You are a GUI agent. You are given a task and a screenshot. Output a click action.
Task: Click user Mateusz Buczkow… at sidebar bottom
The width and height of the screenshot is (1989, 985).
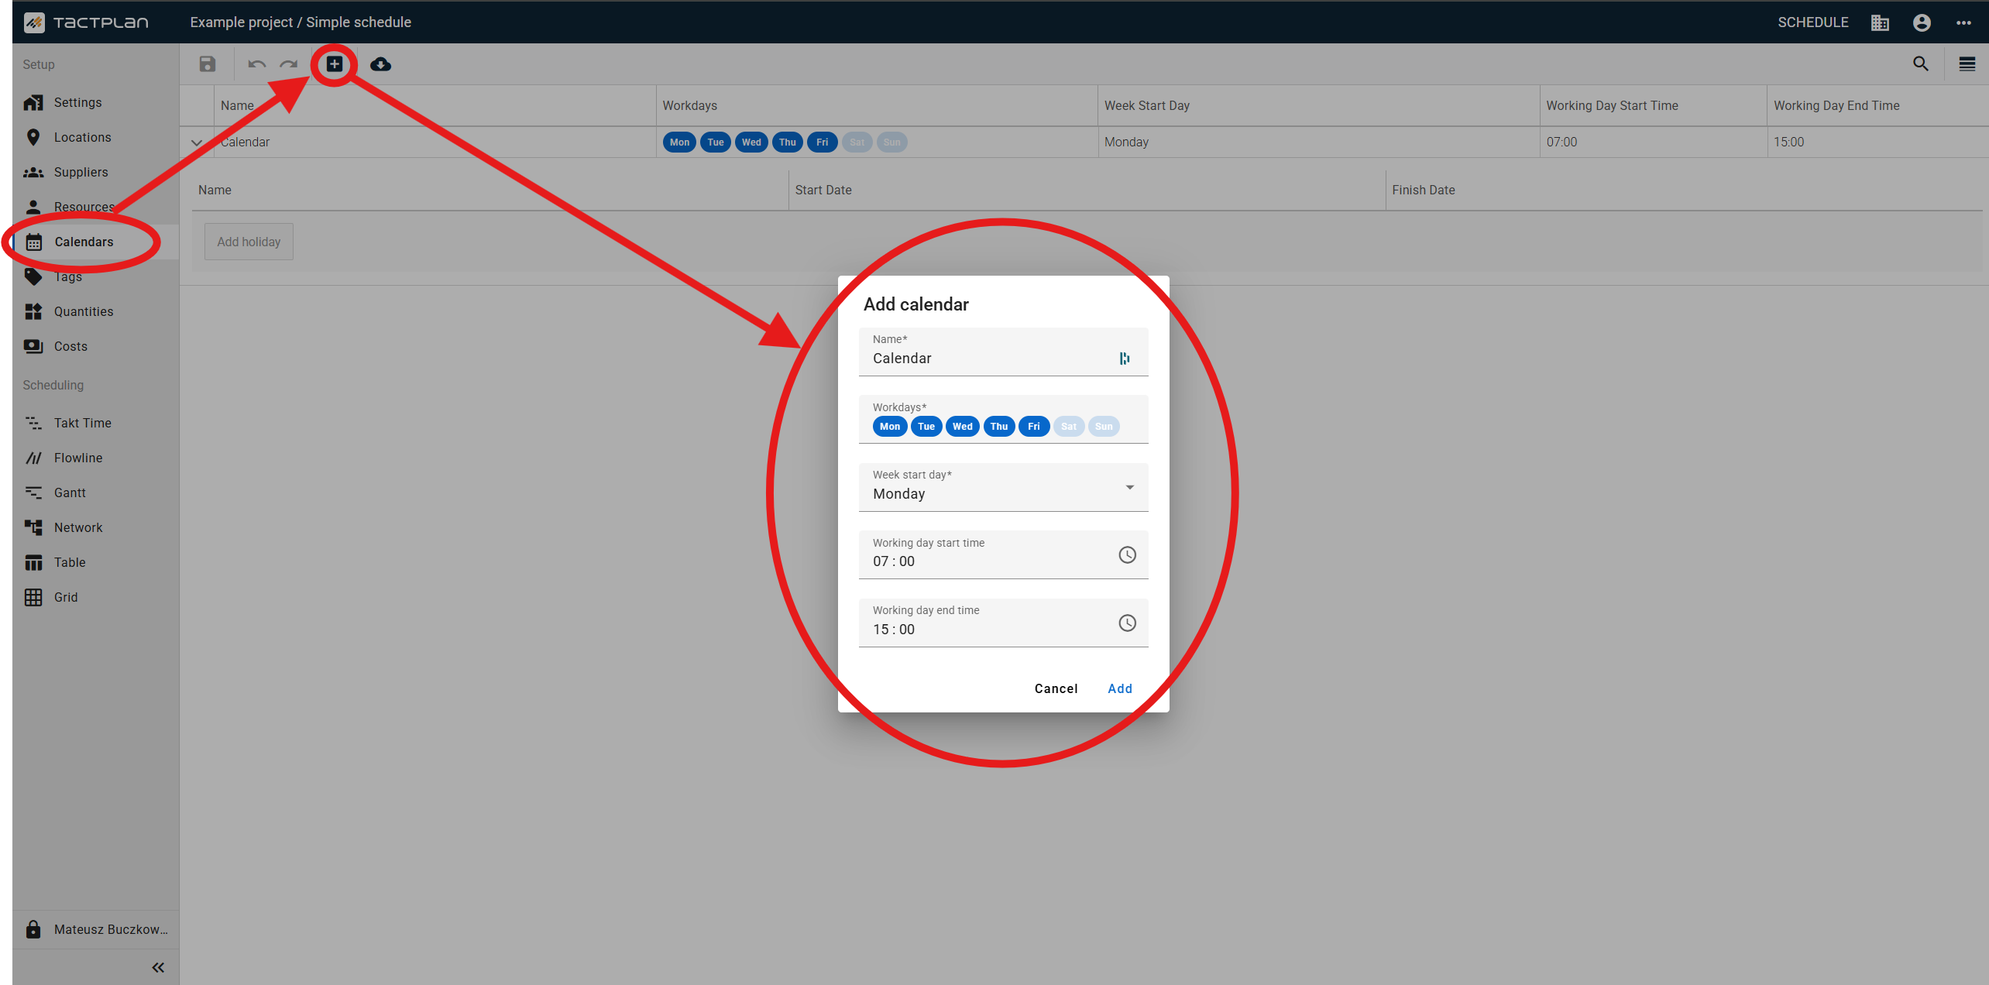[96, 929]
